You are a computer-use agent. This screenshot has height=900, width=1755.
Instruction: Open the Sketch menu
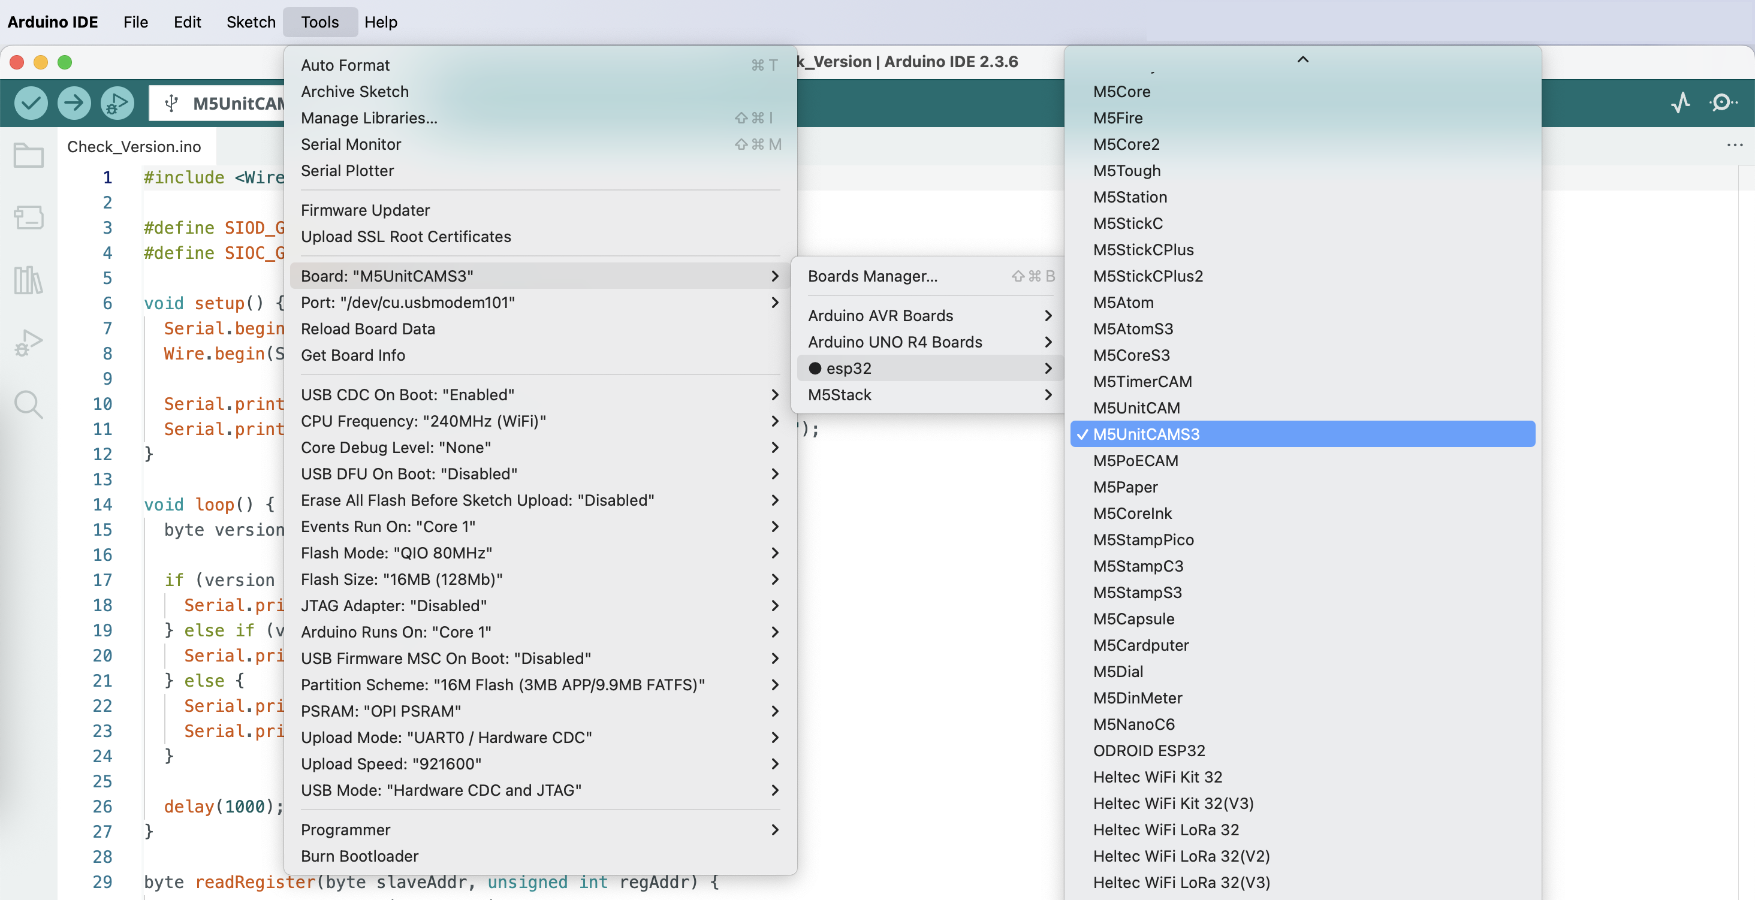tap(251, 22)
